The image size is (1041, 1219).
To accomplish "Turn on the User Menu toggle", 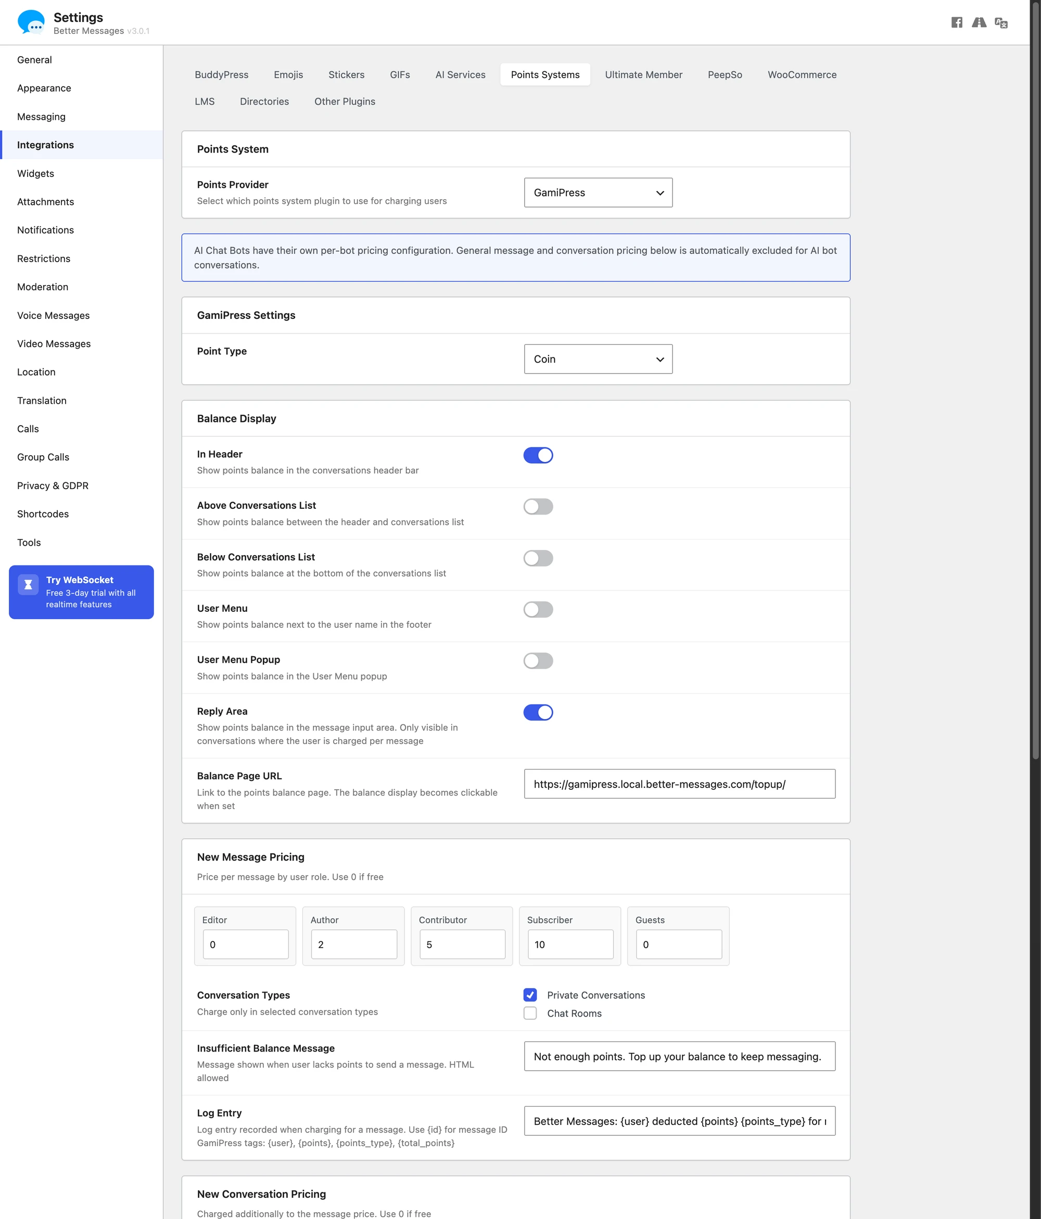I will [x=538, y=609].
